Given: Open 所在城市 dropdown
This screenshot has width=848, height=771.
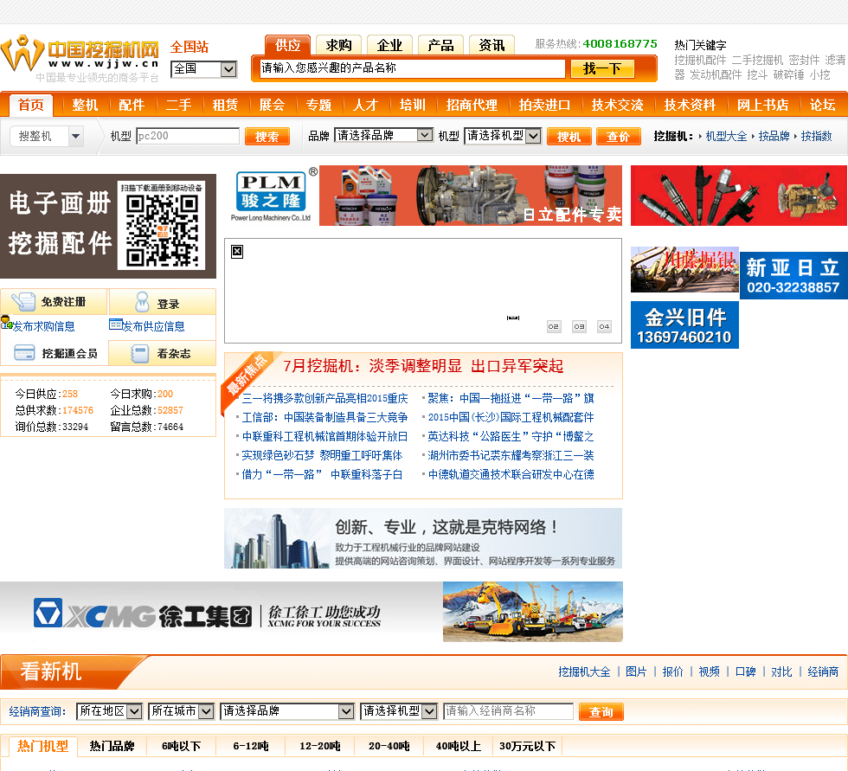Looking at the screenshot, I should pos(181,711).
